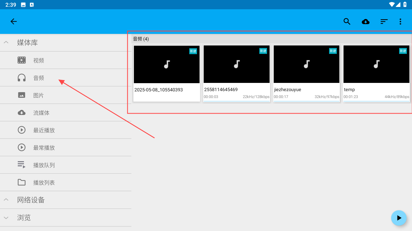This screenshot has width=412, height=231.
Task: Click the headphones audio icon
Action: click(22, 78)
